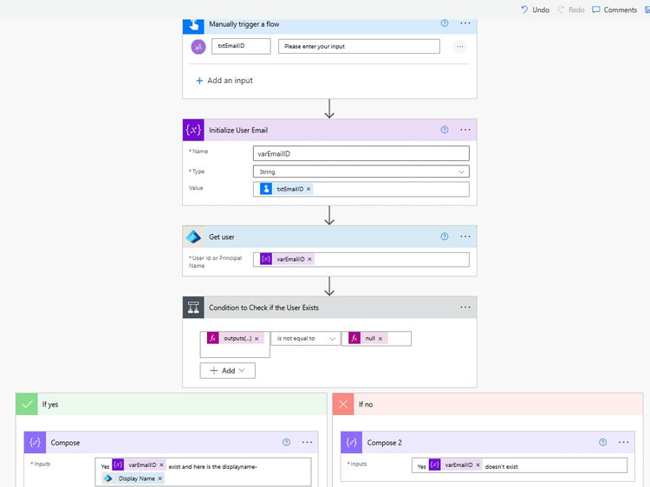
Task: Click the Initialize User Email variable icon
Action: (193, 130)
